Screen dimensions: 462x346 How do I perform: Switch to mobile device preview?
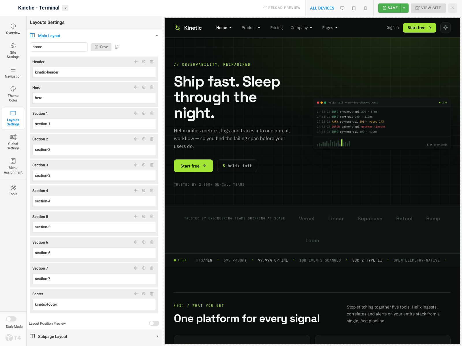pos(365,8)
